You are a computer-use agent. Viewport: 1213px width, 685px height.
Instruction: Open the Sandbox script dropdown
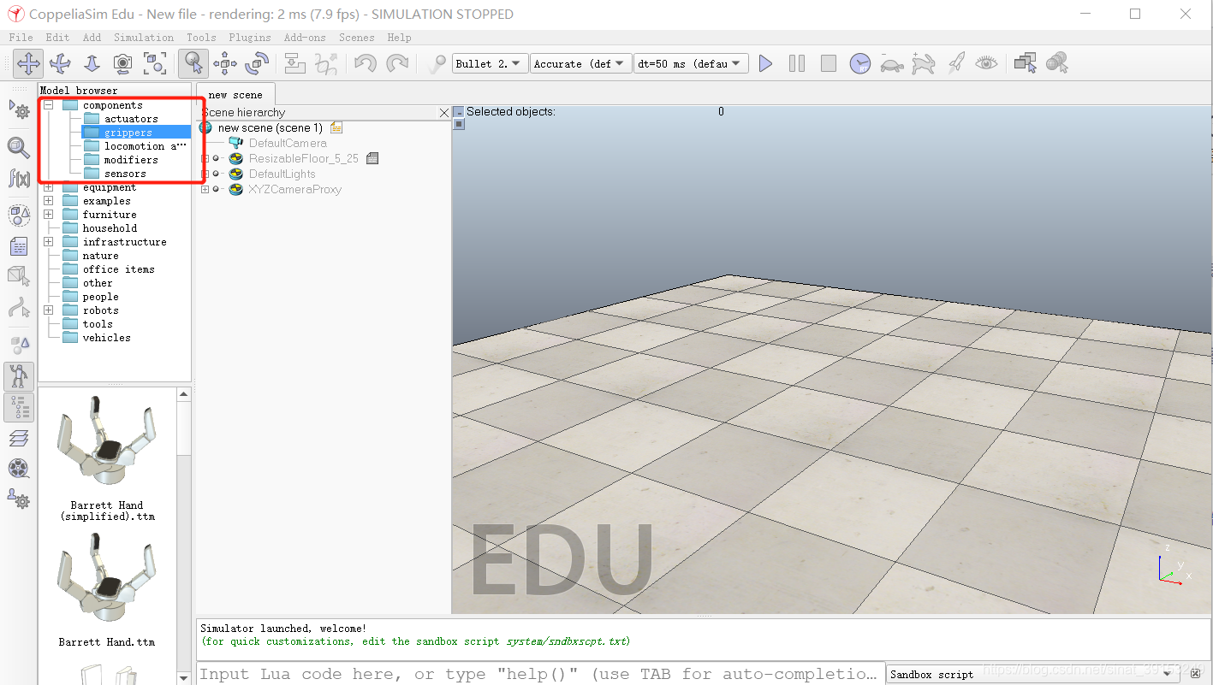click(x=1032, y=674)
